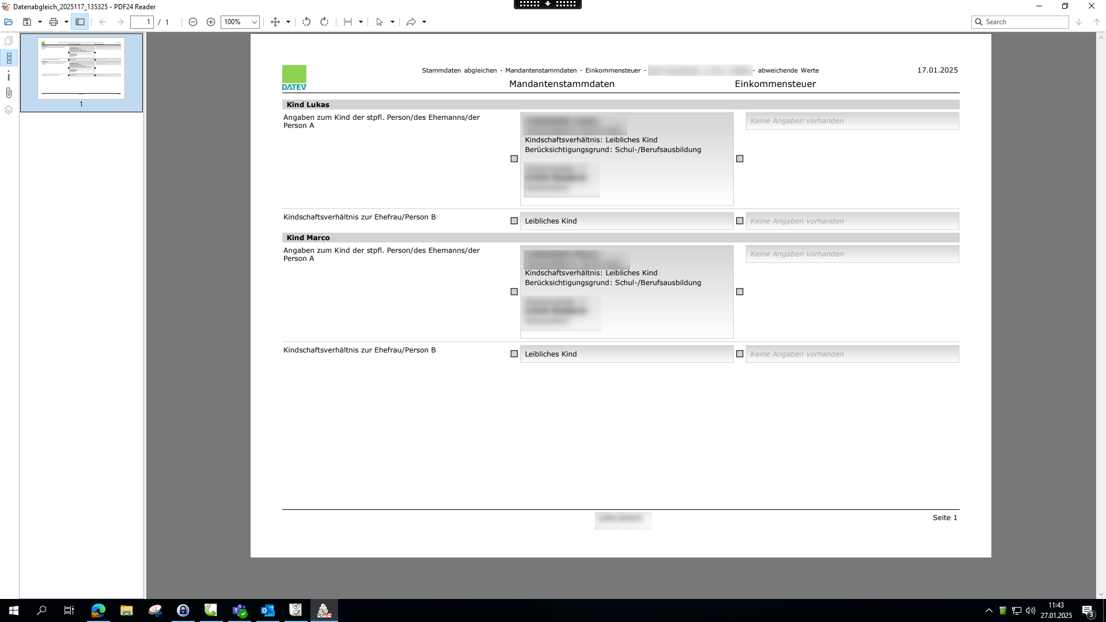Open the 100% zoom level dropdown

pos(254,22)
